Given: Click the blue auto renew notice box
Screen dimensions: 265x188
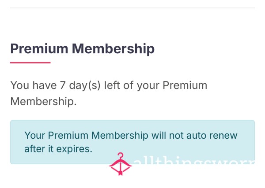Looking at the screenshot, I should coord(132,142).
